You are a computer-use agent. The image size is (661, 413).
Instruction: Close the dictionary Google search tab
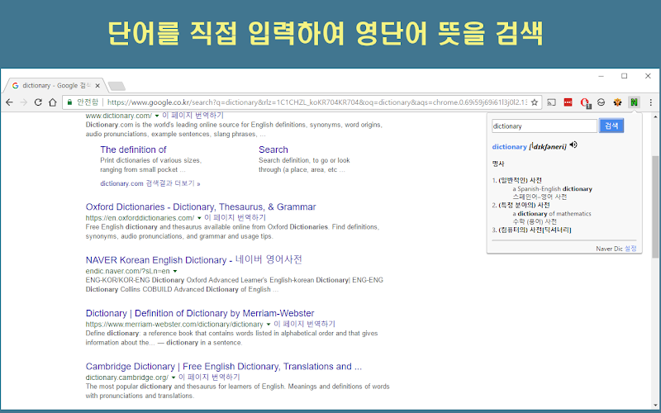click(97, 86)
